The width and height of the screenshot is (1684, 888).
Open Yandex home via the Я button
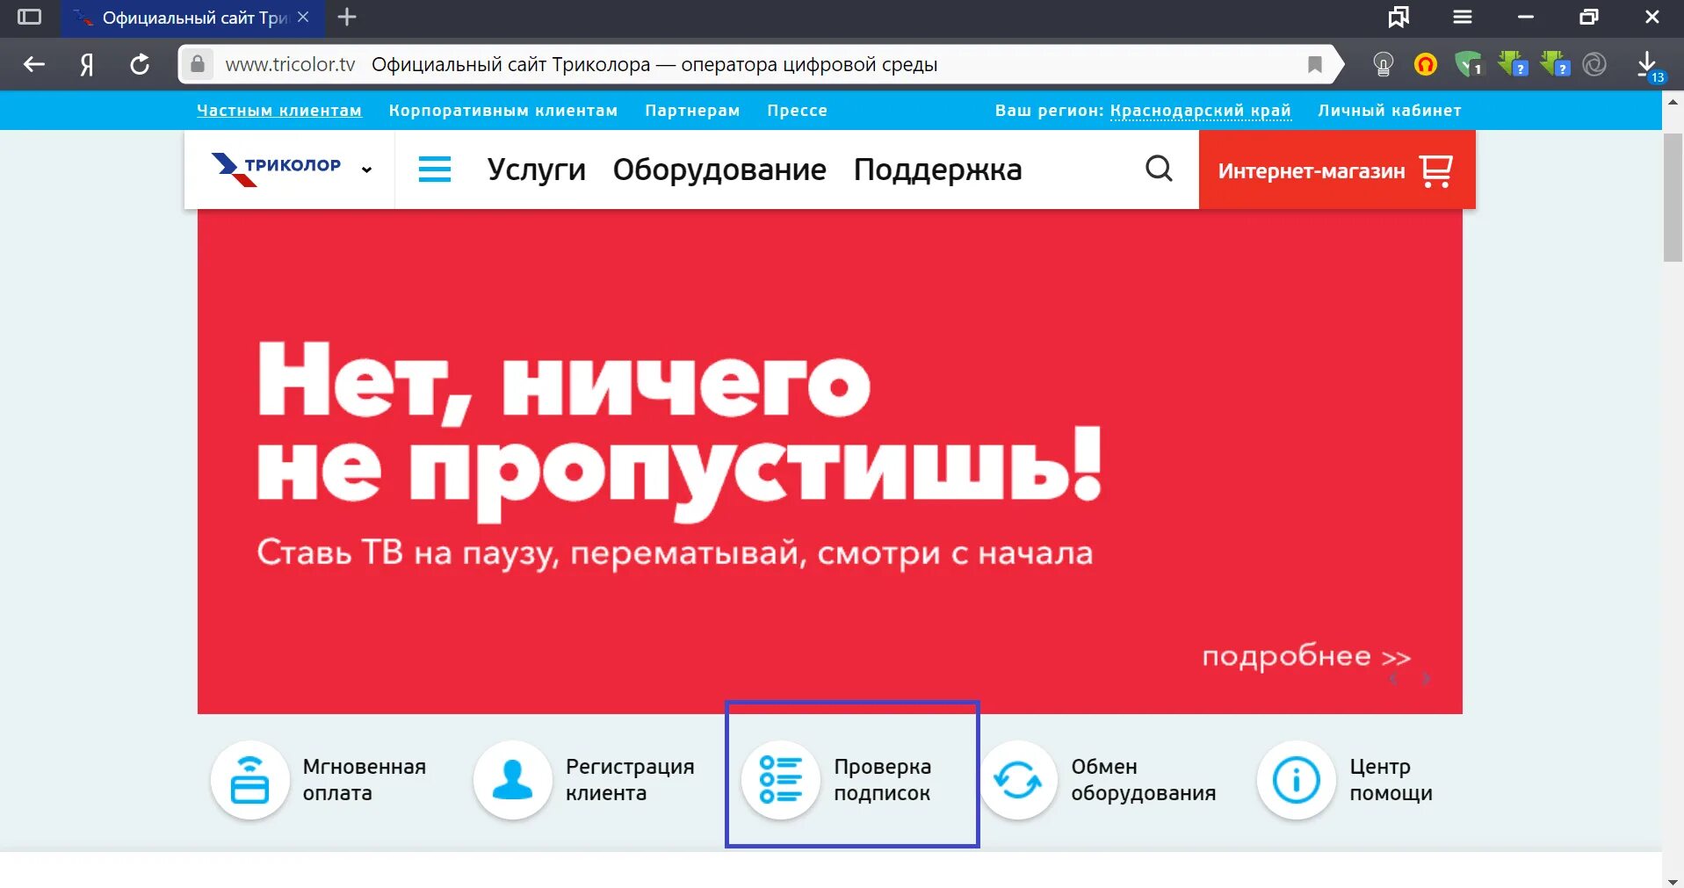[x=87, y=64]
